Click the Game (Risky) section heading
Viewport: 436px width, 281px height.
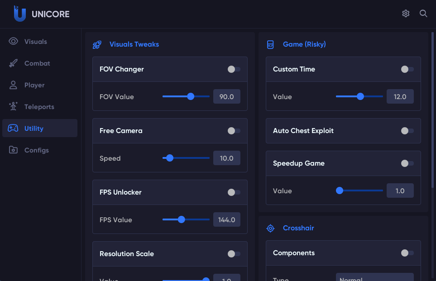coord(304,44)
